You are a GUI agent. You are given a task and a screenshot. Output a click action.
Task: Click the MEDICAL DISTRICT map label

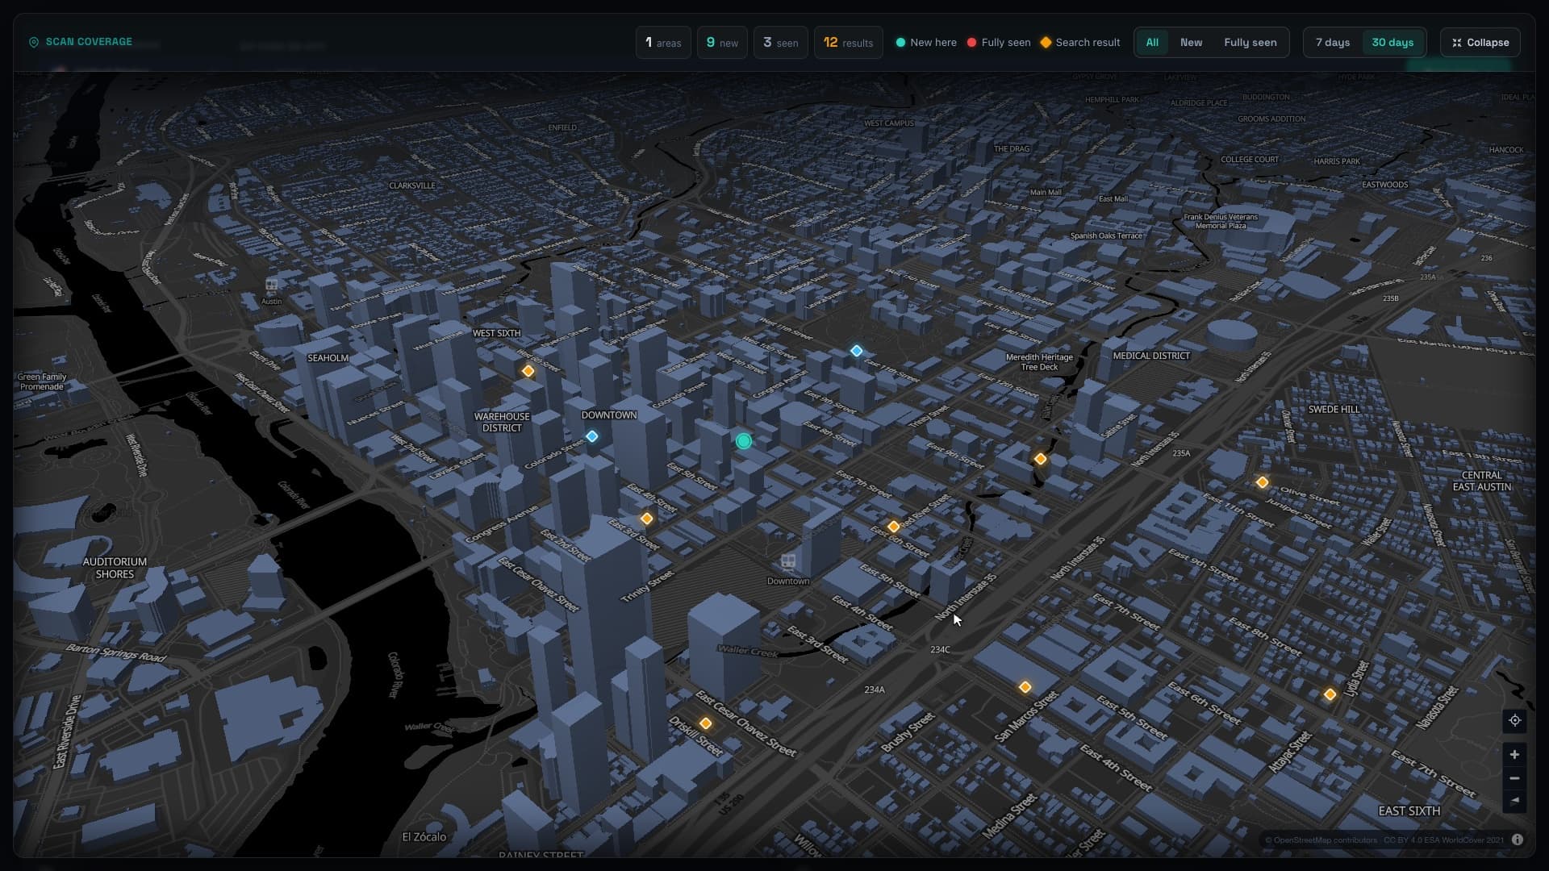1151,356
